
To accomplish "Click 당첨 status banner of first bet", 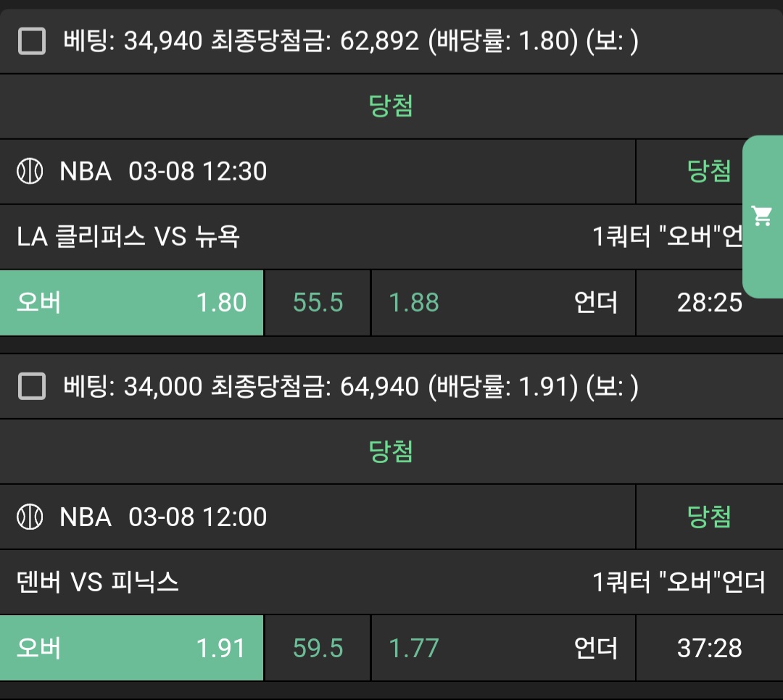I will [x=391, y=107].
